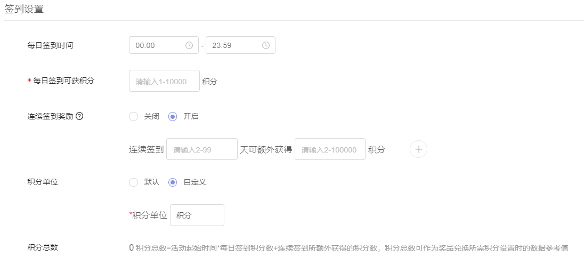Click the 签到设置 section heading
The width and height of the screenshot is (584, 265).
(24, 9)
